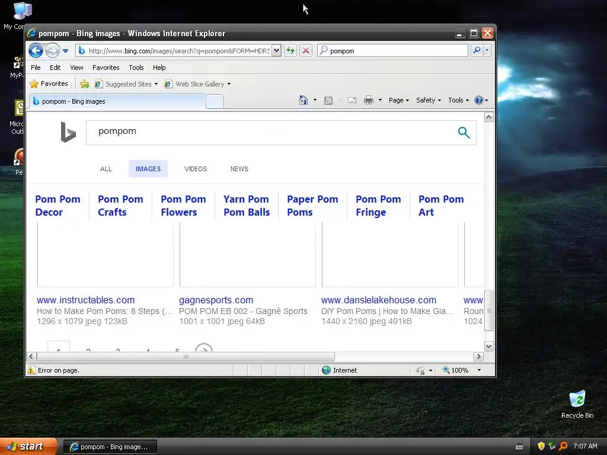Open the www.danslelakehouse.com result link
Image resolution: width=607 pixels, height=455 pixels.
(x=379, y=300)
